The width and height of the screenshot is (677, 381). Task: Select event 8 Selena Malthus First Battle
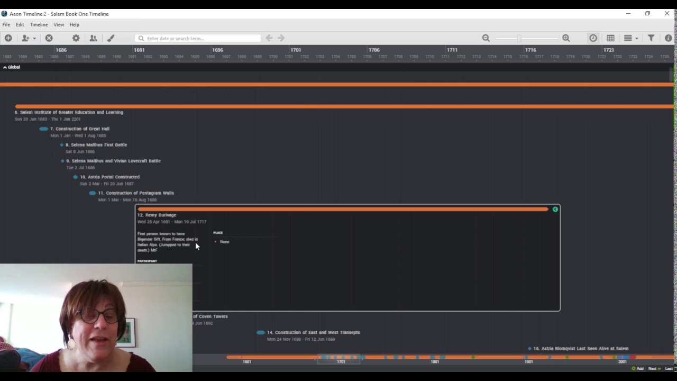coord(96,144)
